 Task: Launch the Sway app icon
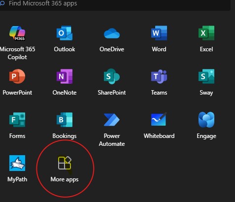pyautogui.click(x=206, y=76)
